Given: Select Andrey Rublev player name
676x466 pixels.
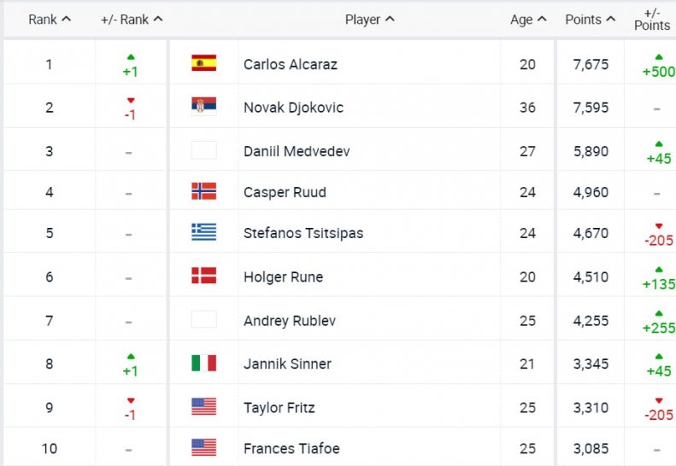Looking at the screenshot, I should pyautogui.click(x=289, y=321).
